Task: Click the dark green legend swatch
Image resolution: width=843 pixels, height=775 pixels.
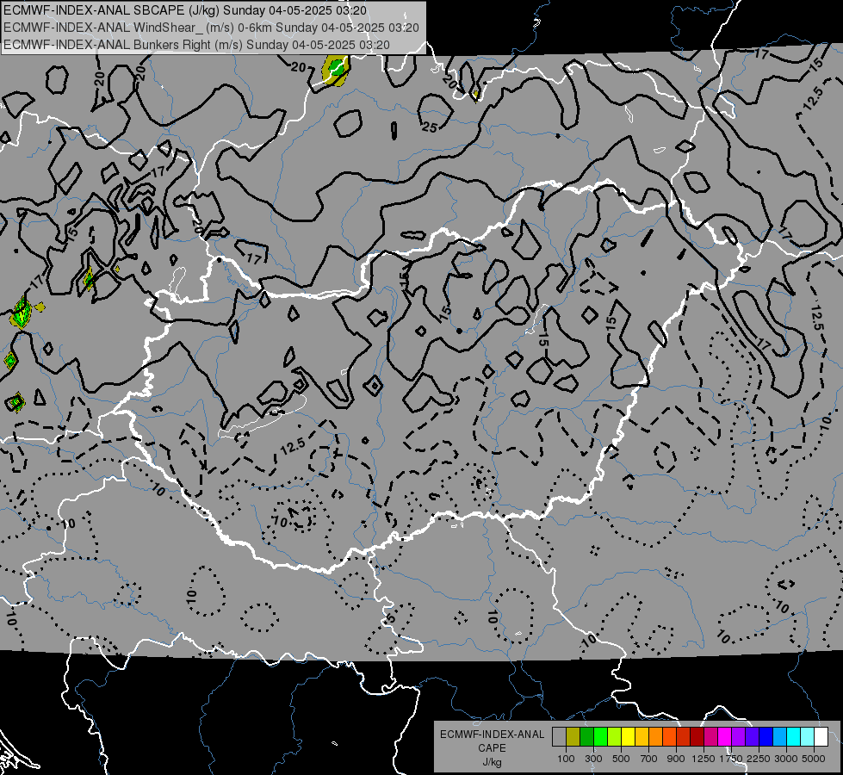Action: pyautogui.click(x=586, y=737)
